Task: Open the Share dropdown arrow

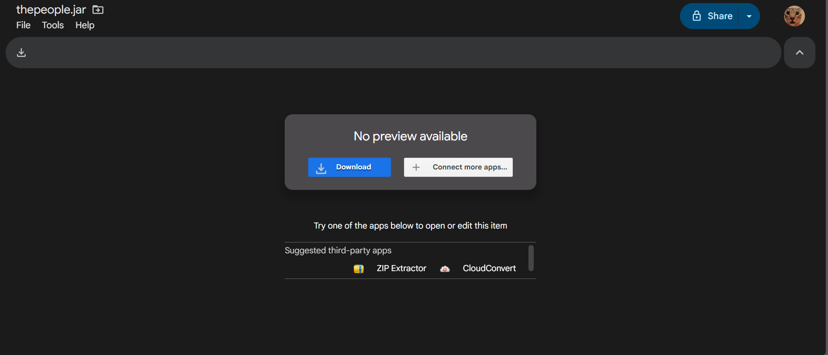Action: [749, 16]
